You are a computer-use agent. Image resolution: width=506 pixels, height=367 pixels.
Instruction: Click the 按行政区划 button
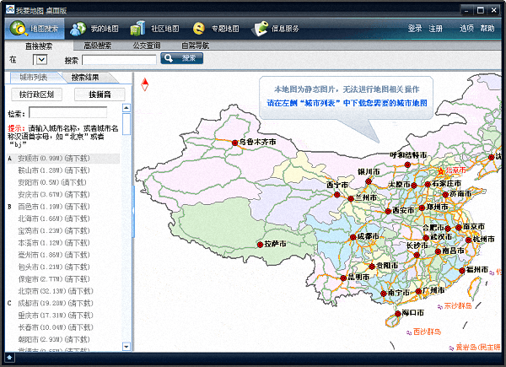coord(37,94)
